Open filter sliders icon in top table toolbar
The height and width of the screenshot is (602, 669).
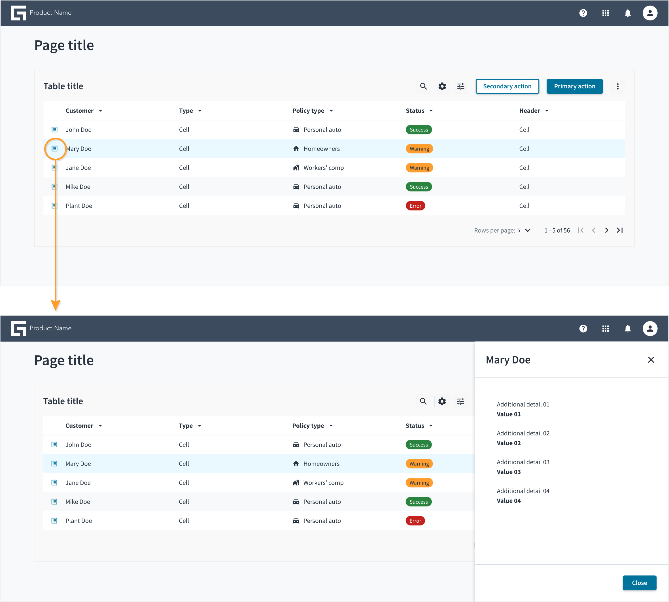tap(460, 86)
